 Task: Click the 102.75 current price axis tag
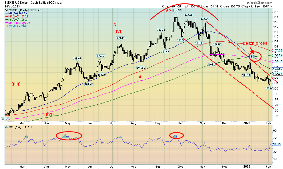point(278,74)
